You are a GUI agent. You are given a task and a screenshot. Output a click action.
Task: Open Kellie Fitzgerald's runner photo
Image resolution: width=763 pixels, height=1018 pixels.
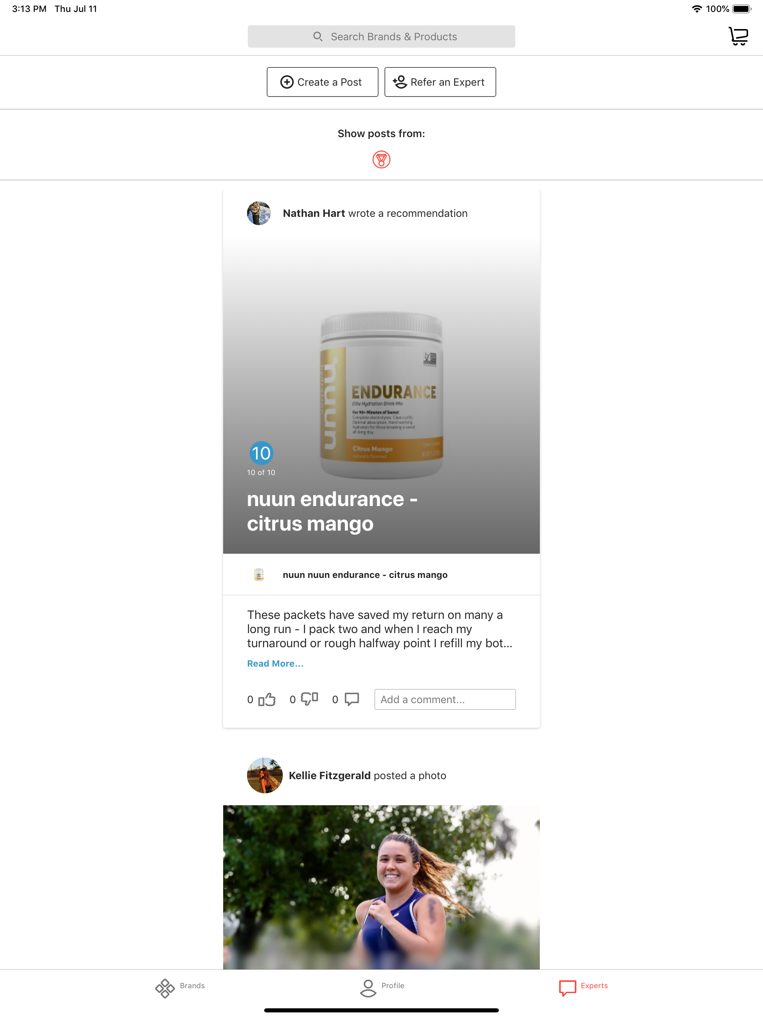pos(381,887)
